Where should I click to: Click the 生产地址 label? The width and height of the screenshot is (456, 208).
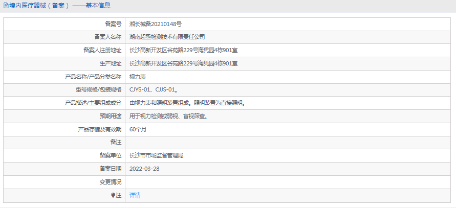click(x=111, y=63)
